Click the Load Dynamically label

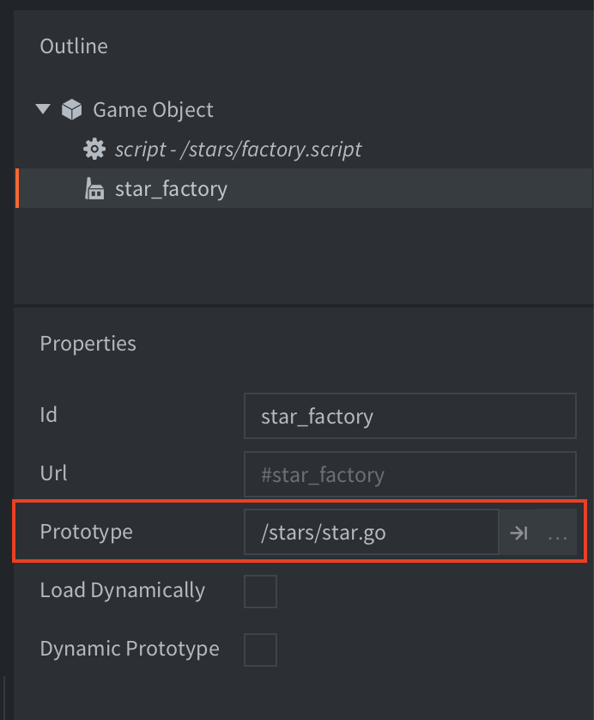[123, 590]
